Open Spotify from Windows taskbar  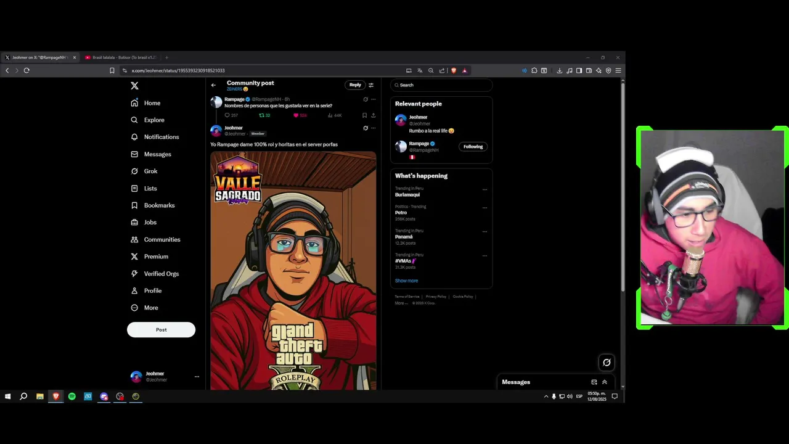point(72,397)
